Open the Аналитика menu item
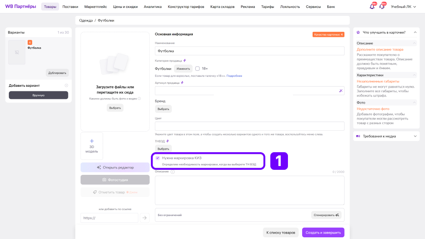This screenshot has width=425, height=239. (153, 7)
